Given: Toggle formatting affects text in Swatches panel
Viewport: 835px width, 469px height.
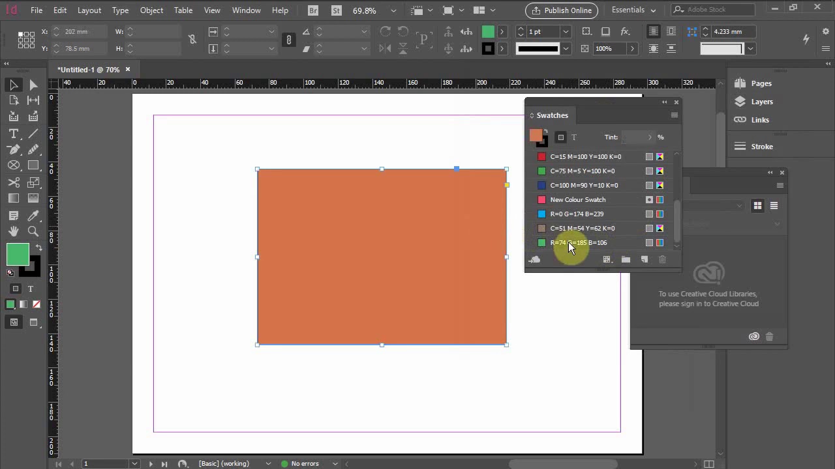Looking at the screenshot, I should (574, 137).
